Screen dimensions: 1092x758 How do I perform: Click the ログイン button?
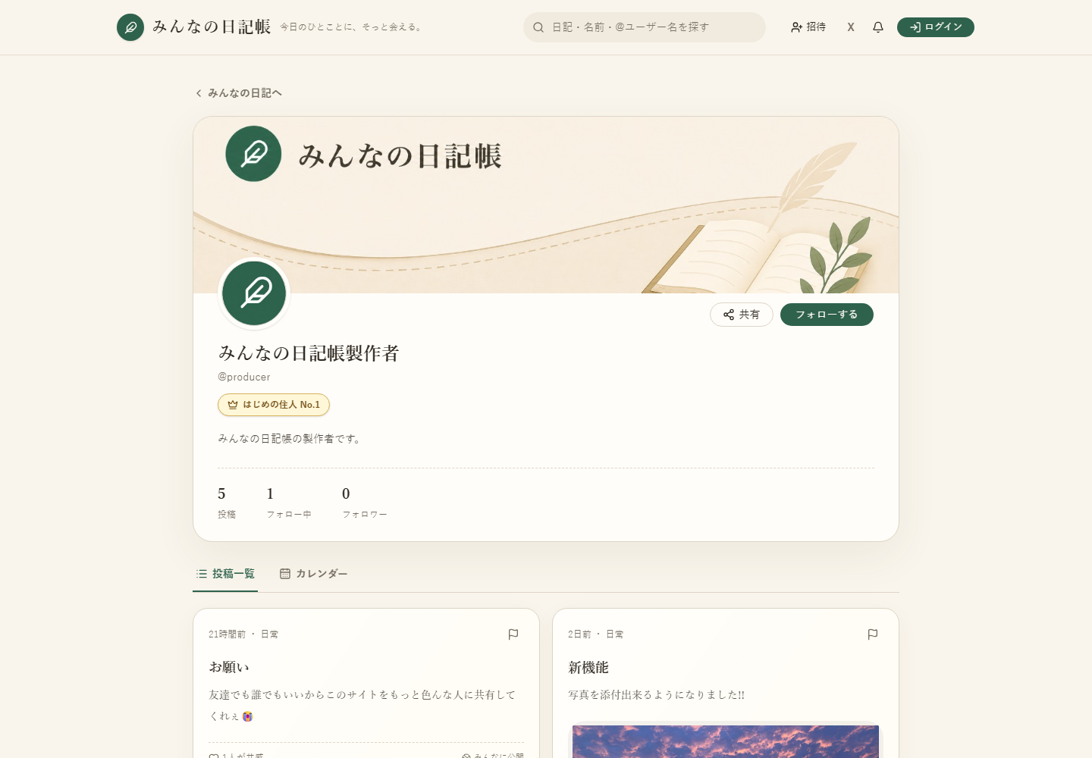tap(936, 27)
